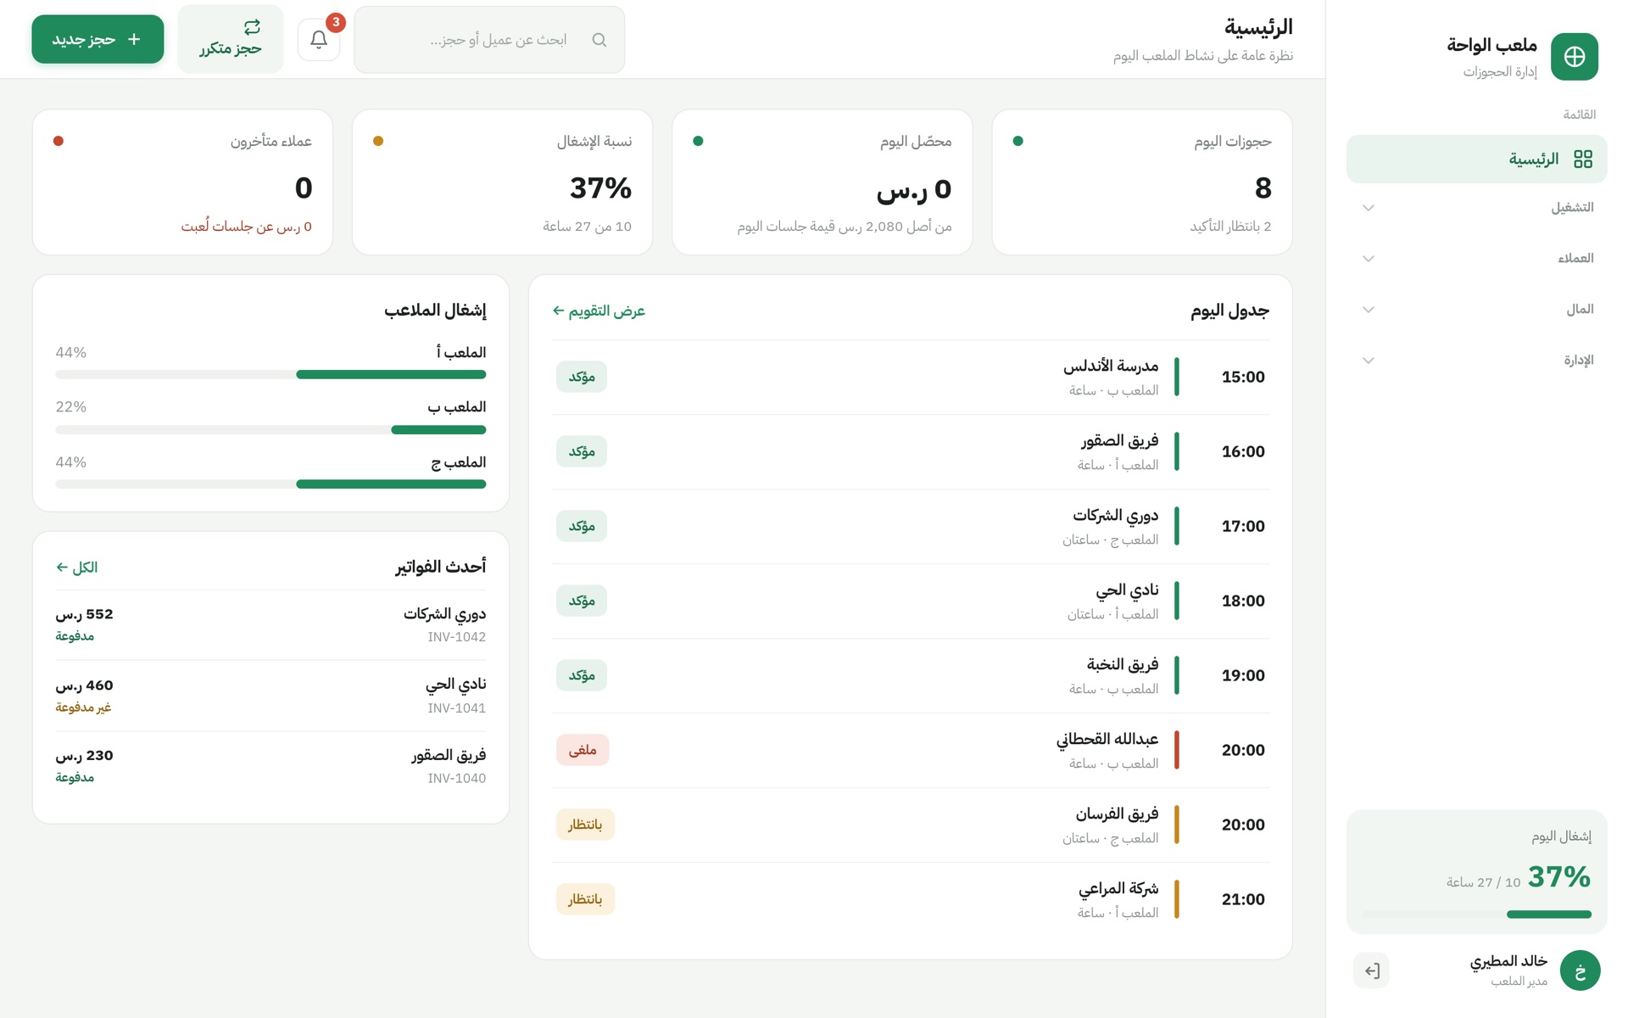Open the 17:00 دوري الشركات booking
This screenshot has height=1018, width=1628.
[910, 527]
